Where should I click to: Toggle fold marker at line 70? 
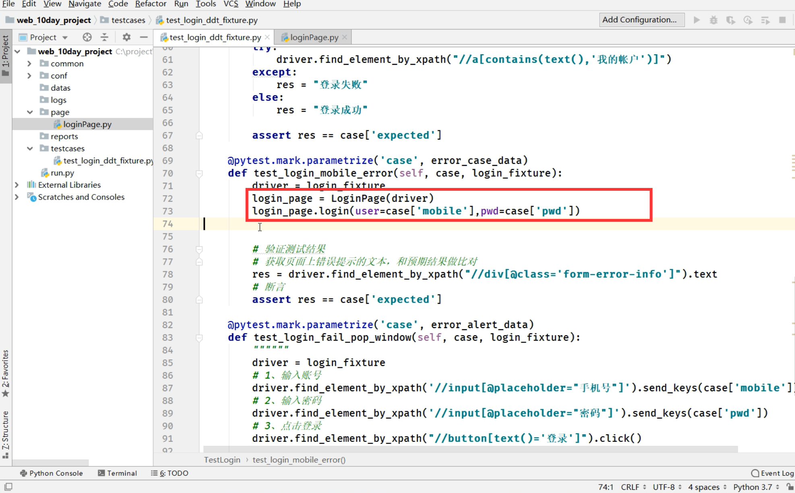(199, 173)
